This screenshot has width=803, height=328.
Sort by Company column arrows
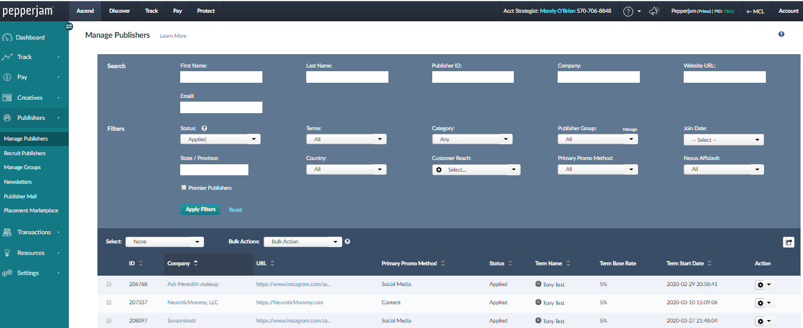tap(195, 263)
